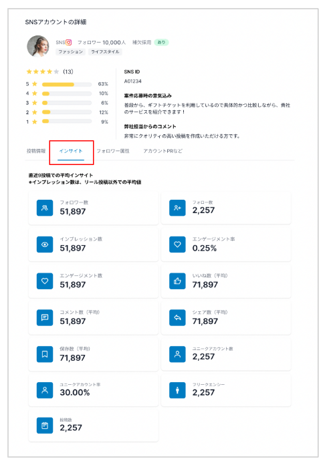Click the フォロワー数 people icon
The height and width of the screenshot is (461, 323).
click(x=45, y=208)
